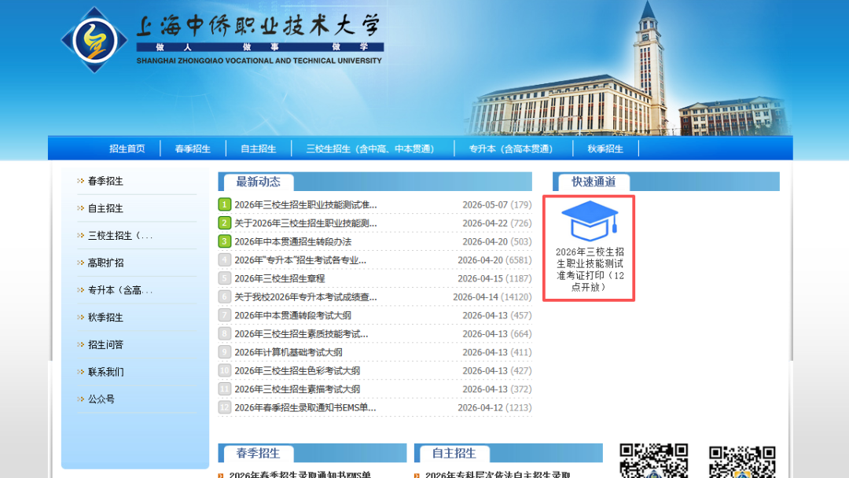Open 春季招生 in top navigation bar
849x478 pixels.
[x=193, y=149]
